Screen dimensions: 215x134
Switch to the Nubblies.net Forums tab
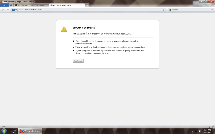32,5
